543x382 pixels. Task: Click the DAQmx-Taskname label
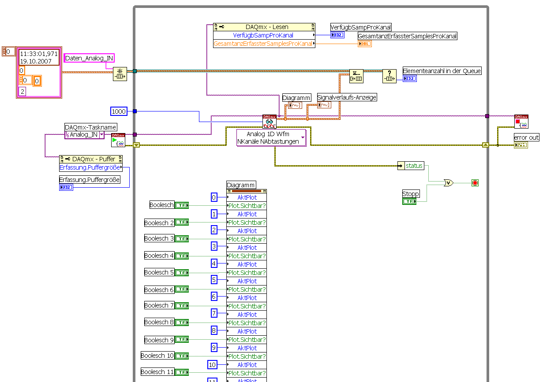(x=90, y=127)
